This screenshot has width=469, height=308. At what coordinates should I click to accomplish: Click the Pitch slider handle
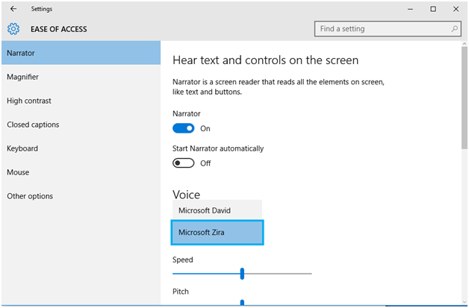(x=242, y=302)
